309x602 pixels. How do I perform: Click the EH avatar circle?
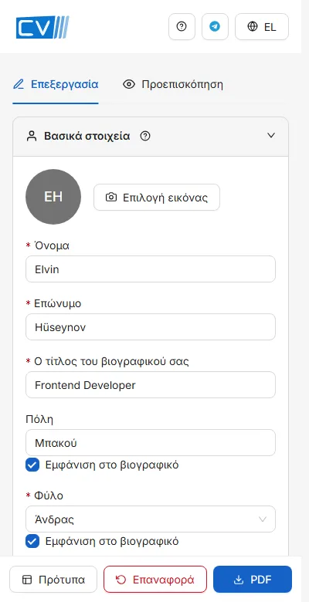tap(53, 197)
